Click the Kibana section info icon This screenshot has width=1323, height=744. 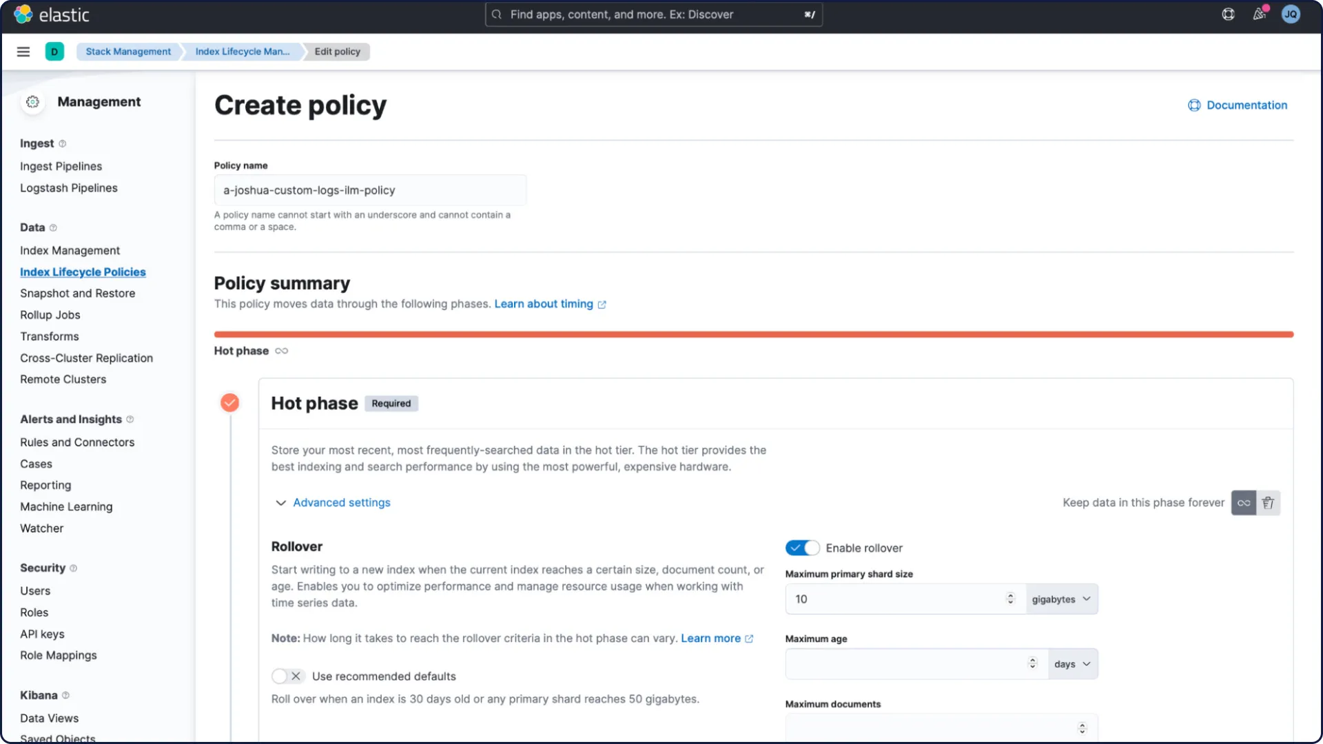pos(65,696)
